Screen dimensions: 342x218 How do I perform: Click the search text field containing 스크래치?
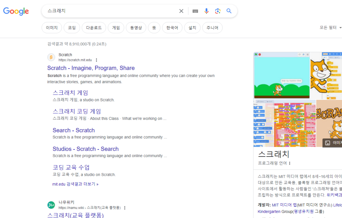point(110,11)
